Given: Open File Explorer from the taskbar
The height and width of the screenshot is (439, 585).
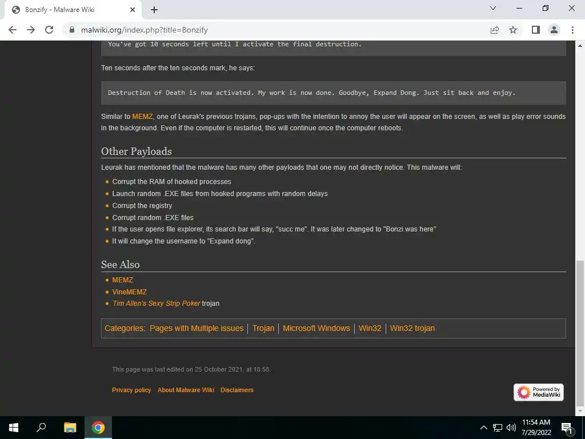Looking at the screenshot, I should tap(70, 428).
